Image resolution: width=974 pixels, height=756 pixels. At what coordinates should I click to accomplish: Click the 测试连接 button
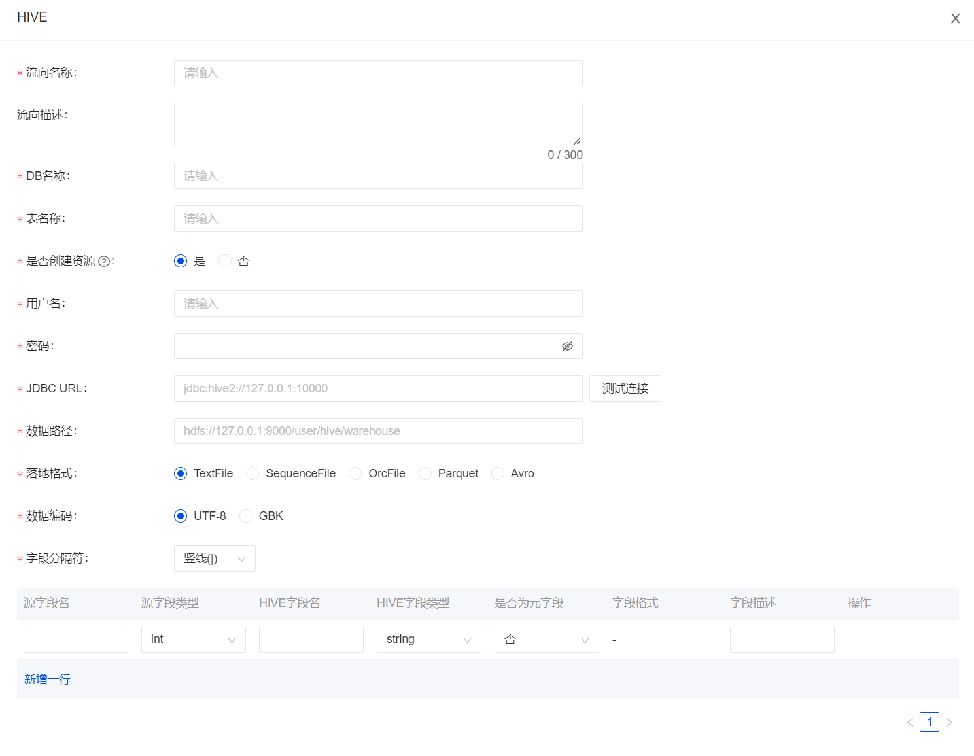[625, 388]
